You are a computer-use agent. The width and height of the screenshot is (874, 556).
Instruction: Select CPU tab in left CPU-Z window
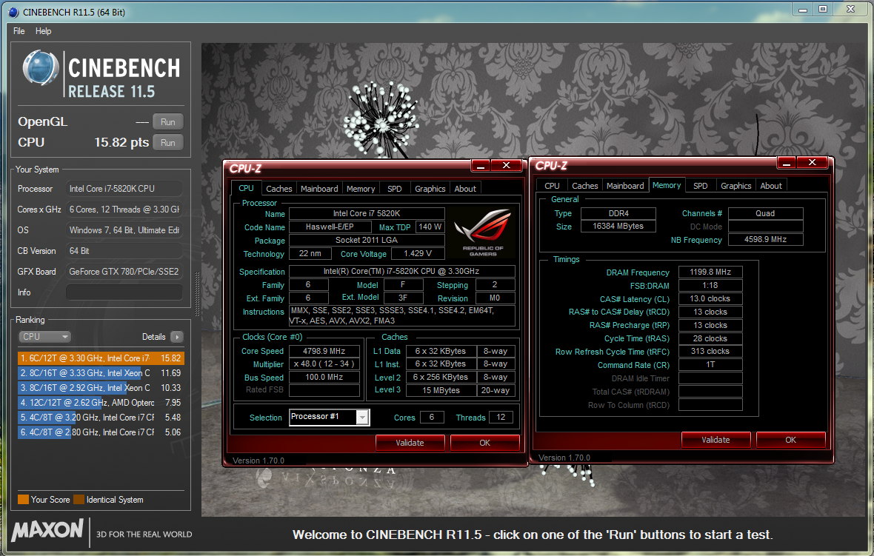click(x=246, y=188)
